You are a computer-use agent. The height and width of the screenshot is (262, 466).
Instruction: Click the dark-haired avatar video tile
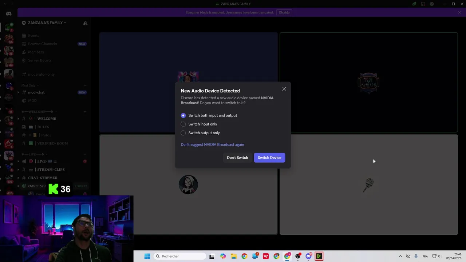pos(188,184)
